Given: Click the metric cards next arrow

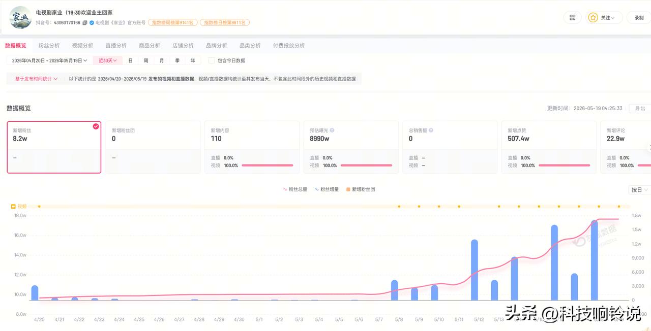Looking at the screenshot, I should (649, 147).
